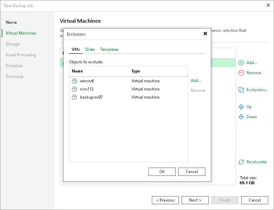Click Add... in the Exclusions dialog
Screen dimensions: 274x210
click(x=196, y=81)
